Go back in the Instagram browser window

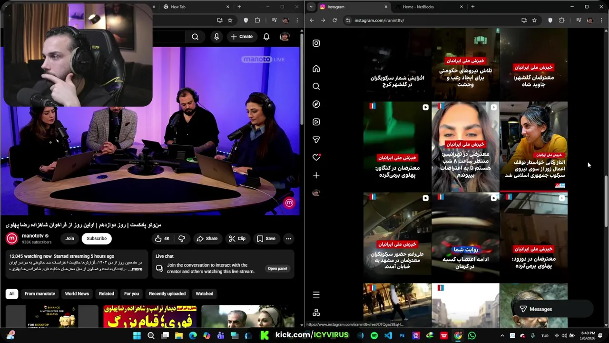pyautogui.click(x=312, y=20)
